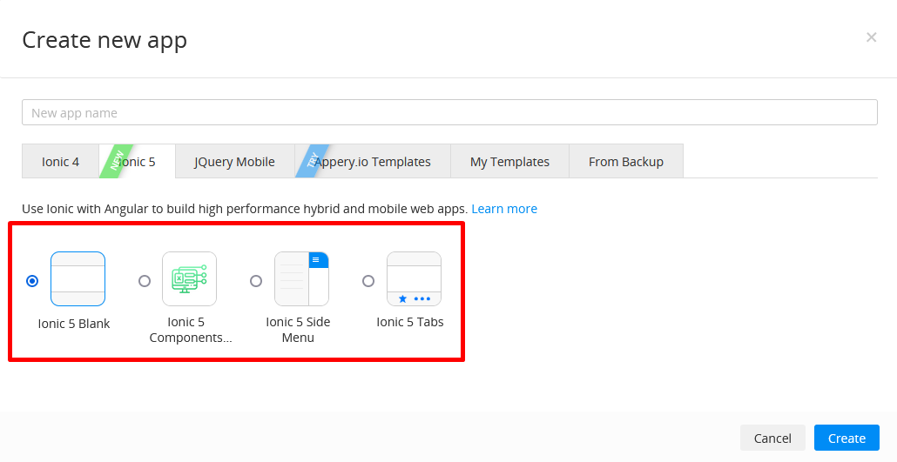Click the Create button

click(846, 438)
